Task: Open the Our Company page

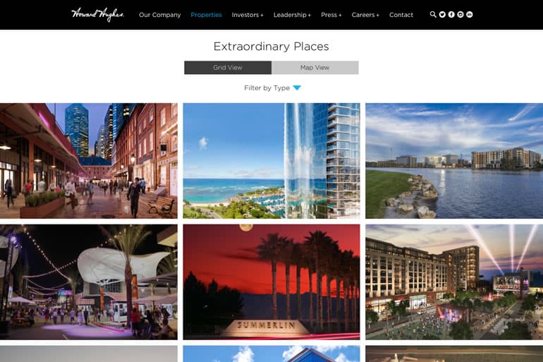Action: tap(159, 15)
